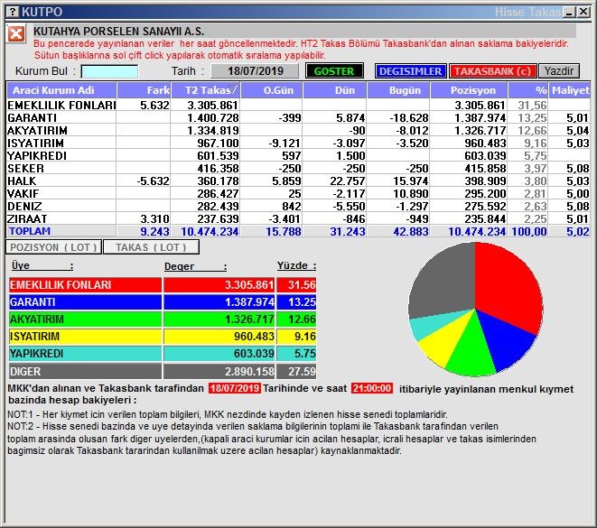Click T2 Takas value 3.305.861
Screen dimensions: 597x528
(x=212, y=106)
